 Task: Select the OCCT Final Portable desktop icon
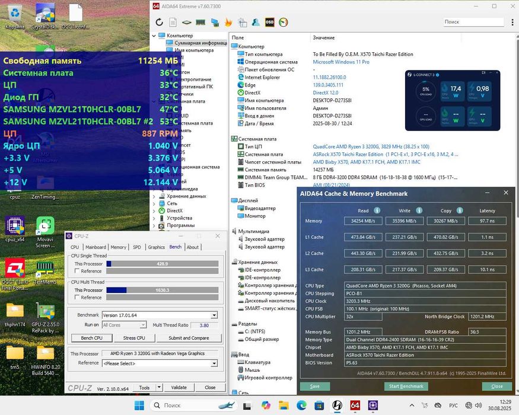[15, 274]
